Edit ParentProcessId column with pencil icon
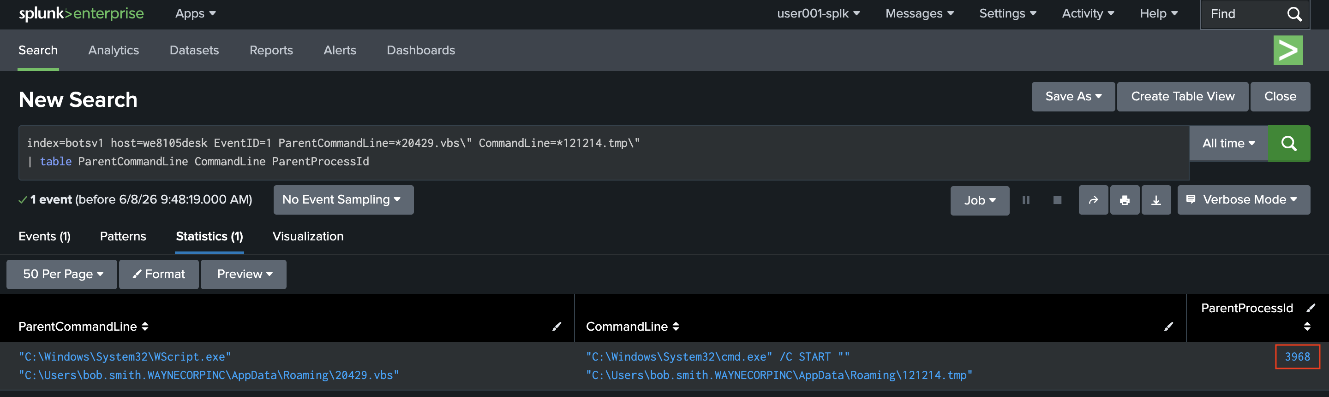Viewport: 1329px width, 397px height. 1311,308
